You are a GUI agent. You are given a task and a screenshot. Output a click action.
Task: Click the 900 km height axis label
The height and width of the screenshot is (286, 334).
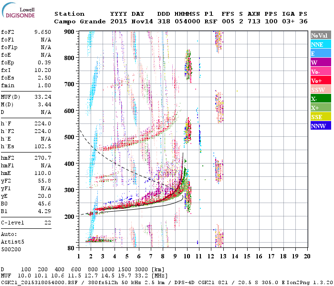click(x=69, y=32)
